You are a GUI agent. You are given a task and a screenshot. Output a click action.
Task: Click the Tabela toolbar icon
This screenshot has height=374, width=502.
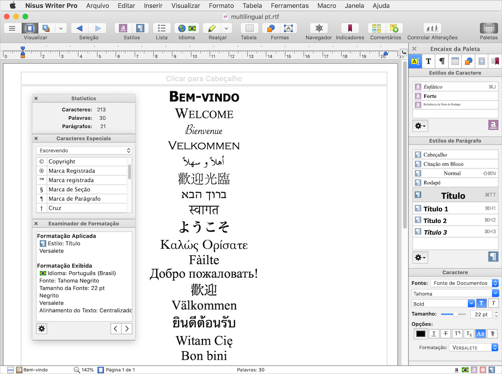coord(249,28)
